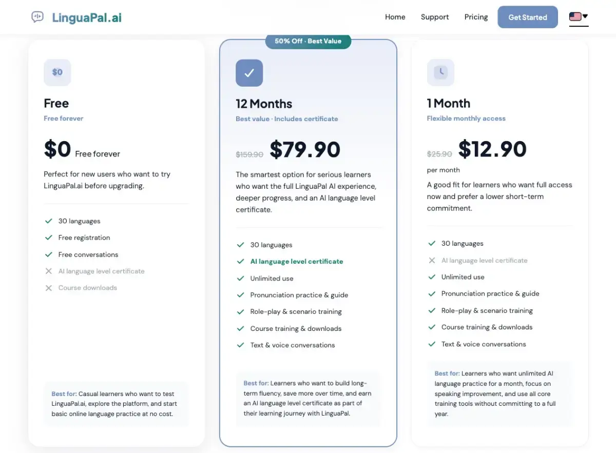Click the check beside Text & voice conversations in 1 Month

click(432, 344)
